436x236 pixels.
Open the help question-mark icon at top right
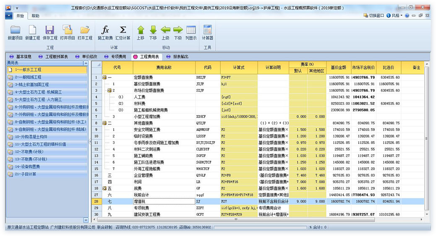click(407, 15)
